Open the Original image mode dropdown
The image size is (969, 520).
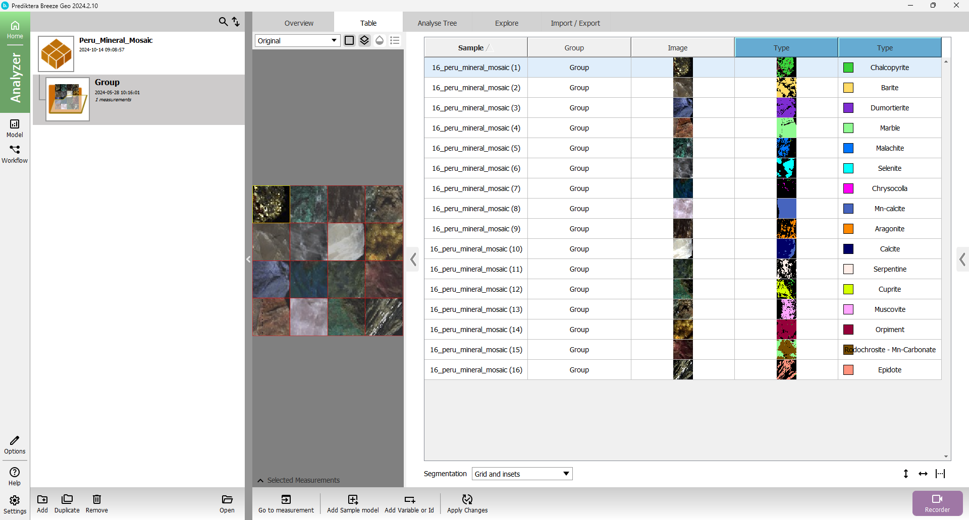click(297, 40)
